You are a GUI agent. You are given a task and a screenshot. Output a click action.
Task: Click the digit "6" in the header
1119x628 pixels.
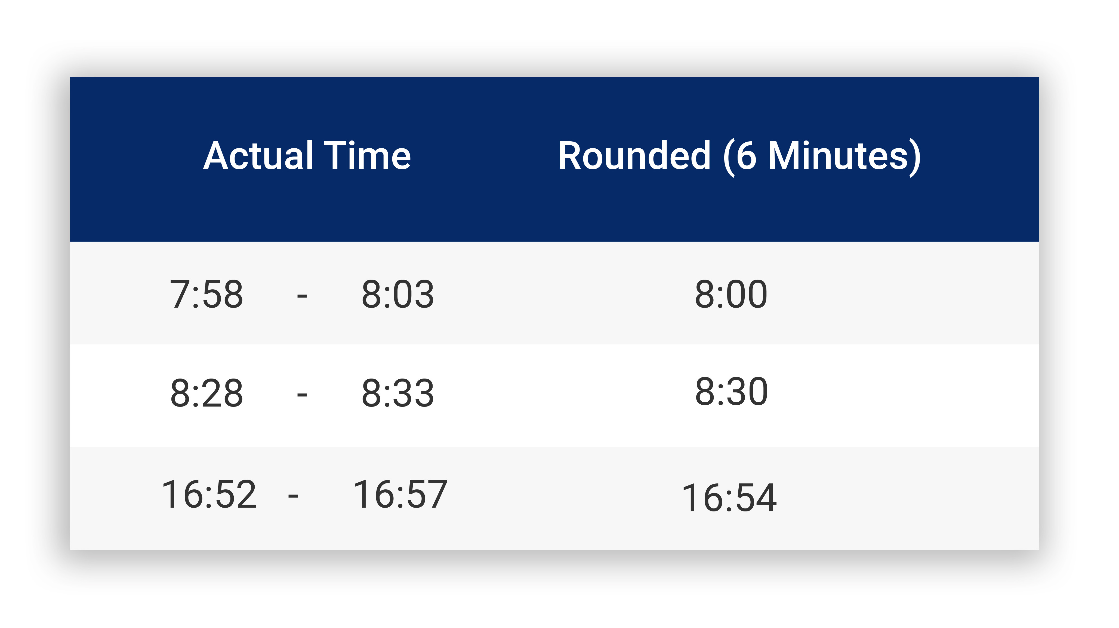tap(746, 156)
